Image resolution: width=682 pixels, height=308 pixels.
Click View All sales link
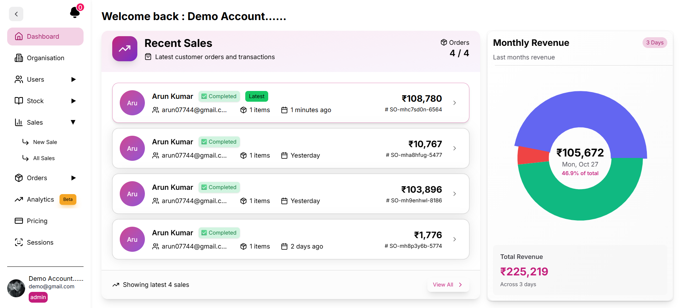click(447, 285)
